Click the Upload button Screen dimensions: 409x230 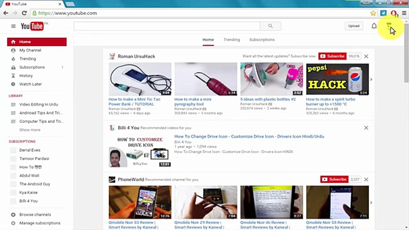pyautogui.click(x=354, y=26)
